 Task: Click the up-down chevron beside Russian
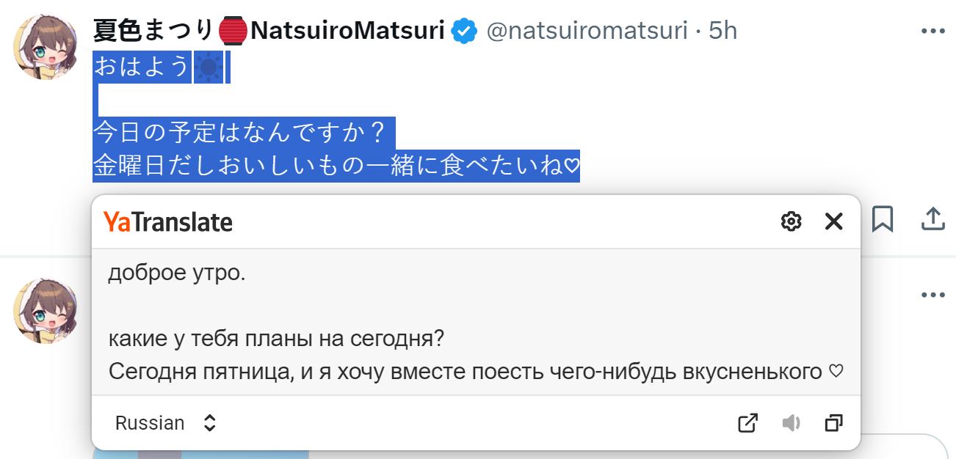click(x=209, y=423)
